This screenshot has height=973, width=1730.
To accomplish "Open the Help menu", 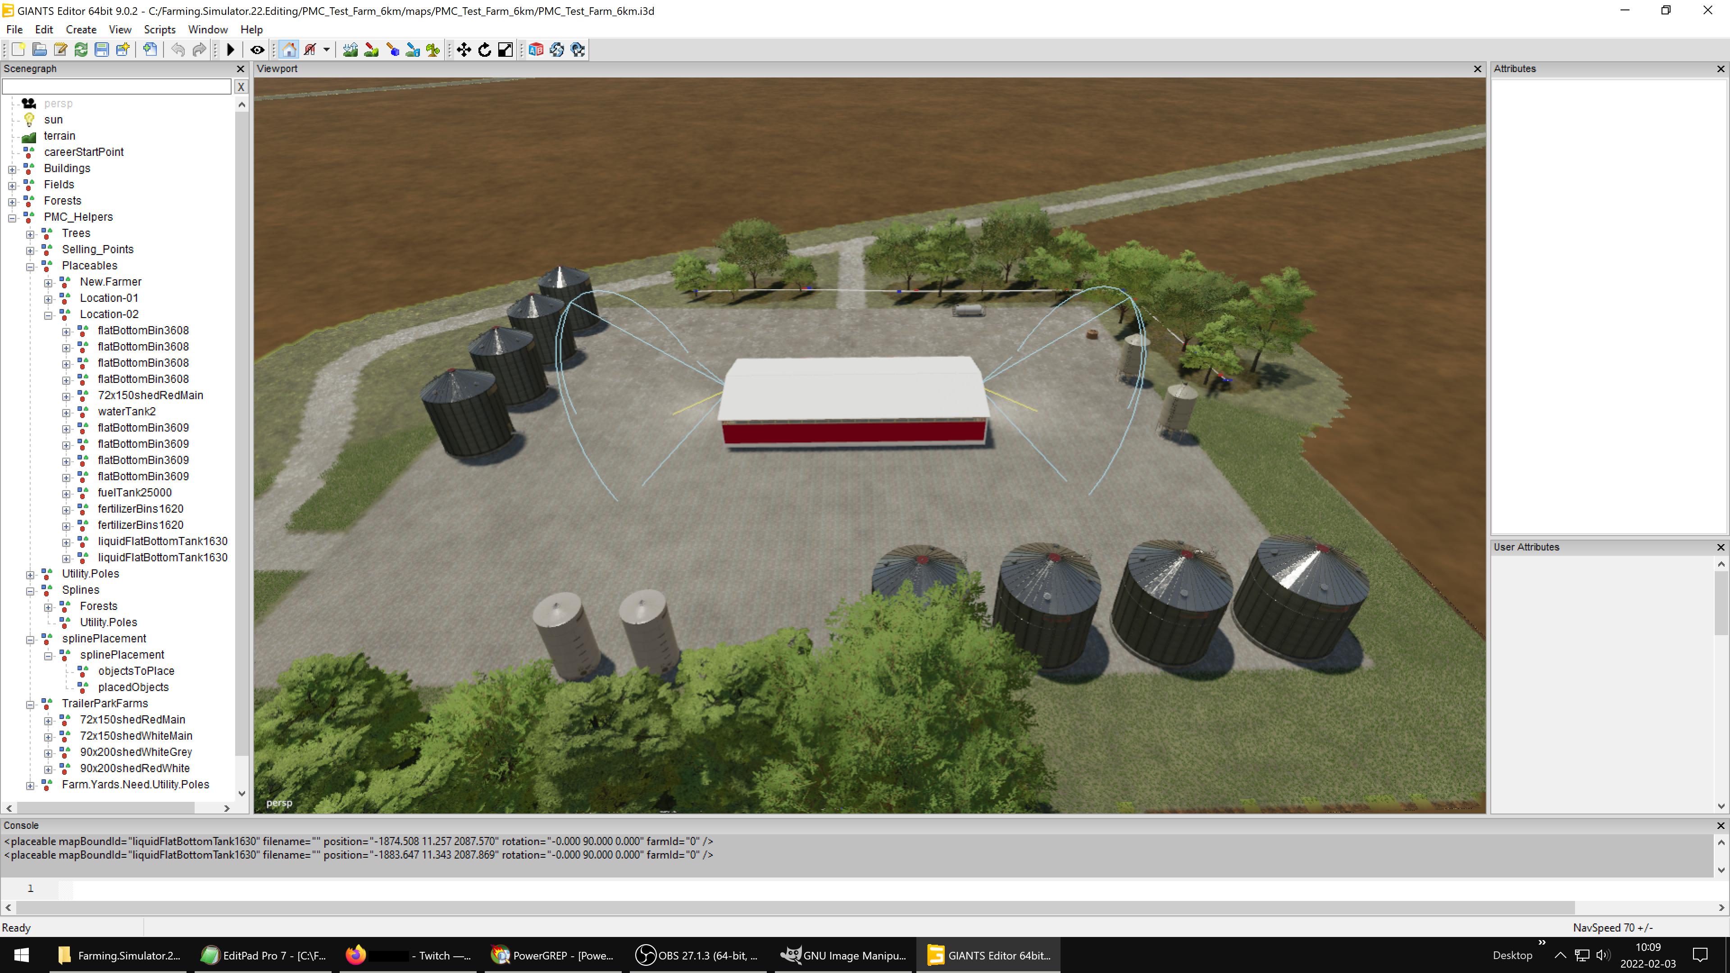I will [x=251, y=30].
